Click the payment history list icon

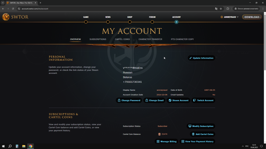[183, 141]
